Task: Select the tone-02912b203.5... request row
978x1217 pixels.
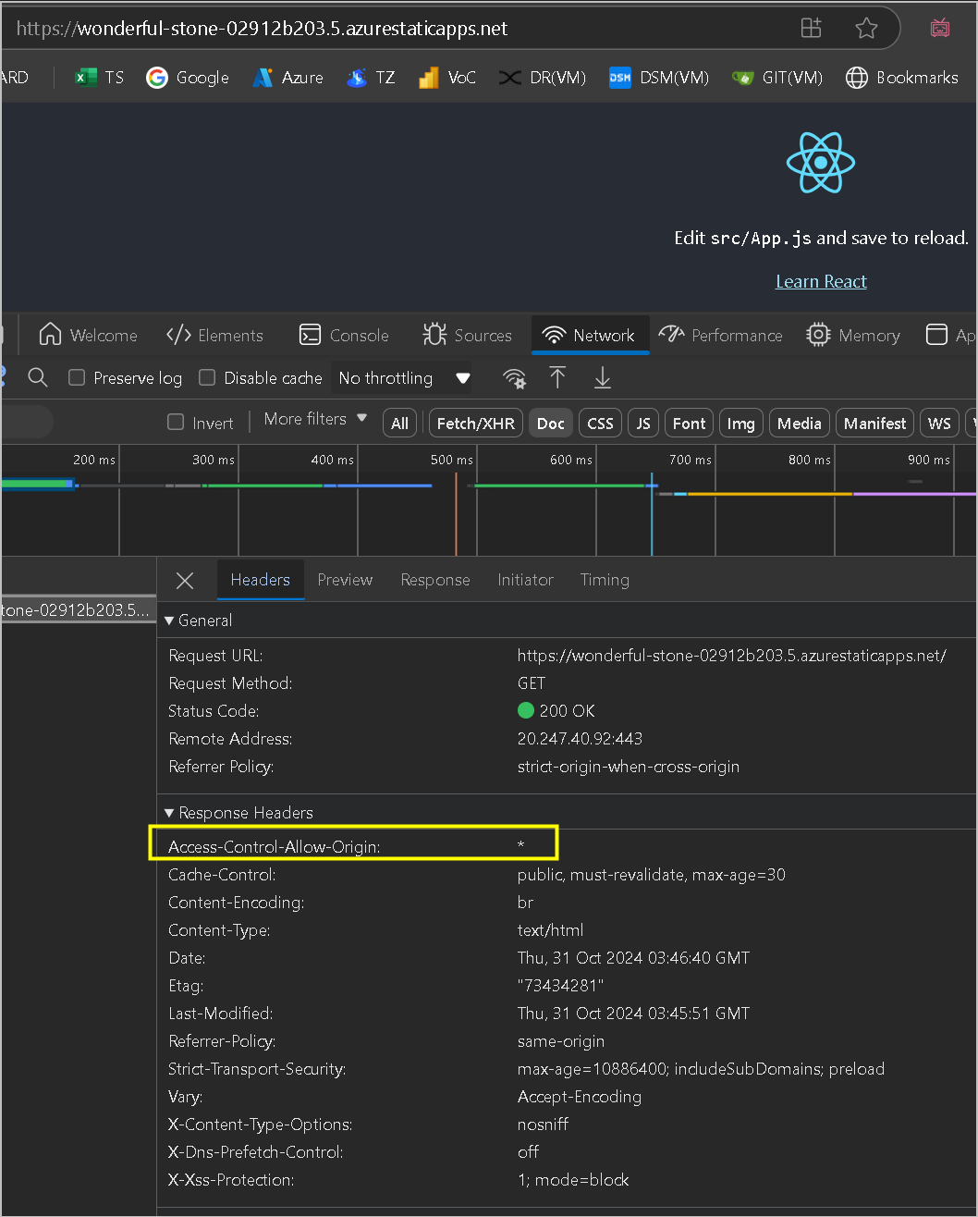Action: coord(78,609)
